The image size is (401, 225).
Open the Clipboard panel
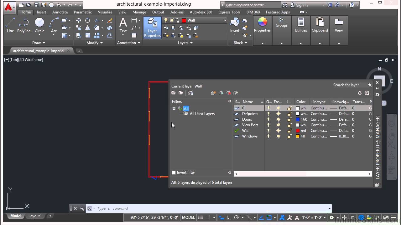pyautogui.click(x=320, y=25)
